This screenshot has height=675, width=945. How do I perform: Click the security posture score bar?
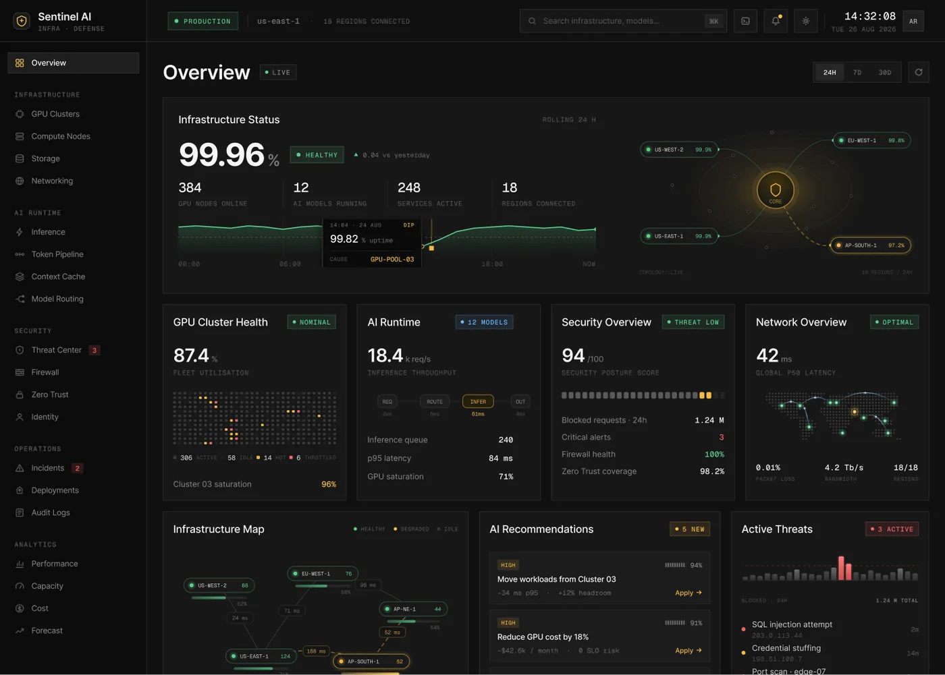click(x=643, y=395)
